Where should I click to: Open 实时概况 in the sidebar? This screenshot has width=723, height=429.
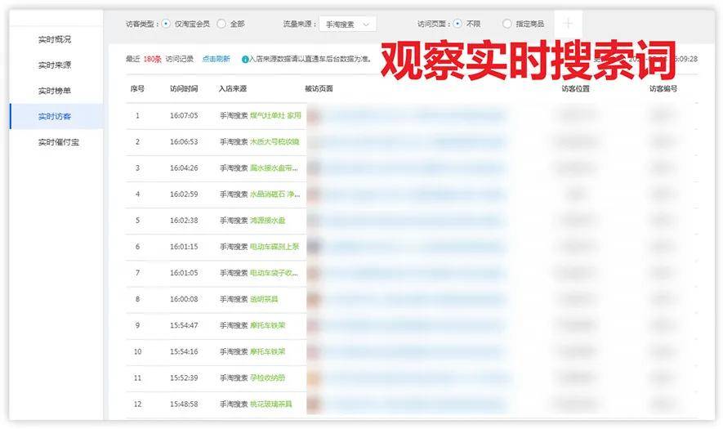(x=55, y=40)
